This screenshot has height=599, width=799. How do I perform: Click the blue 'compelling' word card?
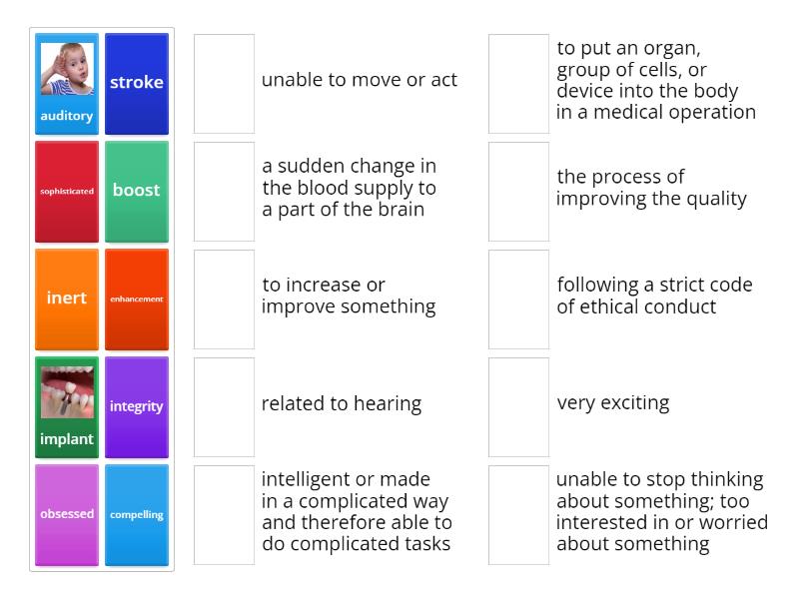pos(137,515)
